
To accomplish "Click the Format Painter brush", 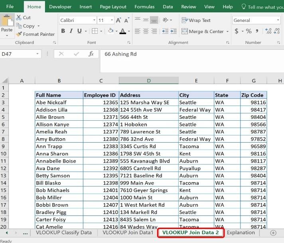I will (x=19, y=34).
